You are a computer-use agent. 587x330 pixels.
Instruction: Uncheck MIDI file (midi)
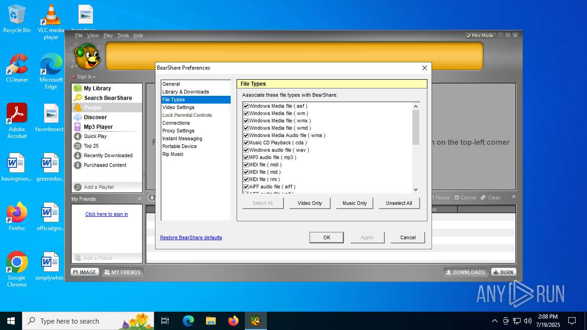tap(246, 165)
